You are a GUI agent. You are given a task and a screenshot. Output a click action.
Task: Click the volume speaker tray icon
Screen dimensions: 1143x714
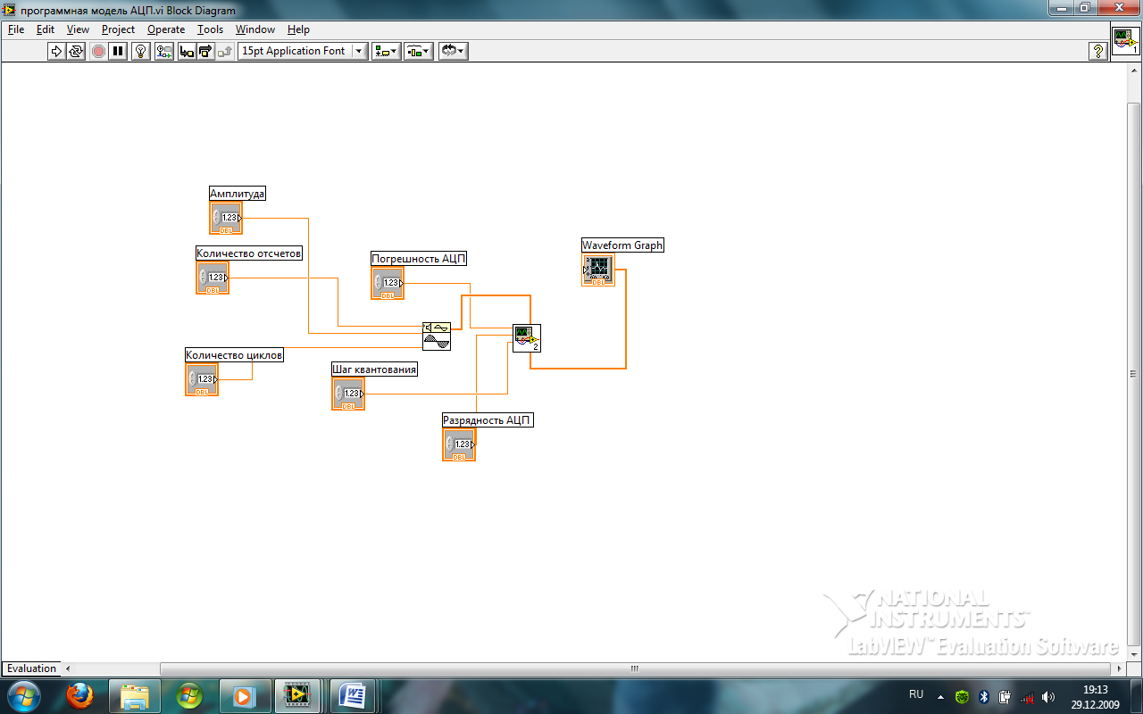click(x=1048, y=697)
